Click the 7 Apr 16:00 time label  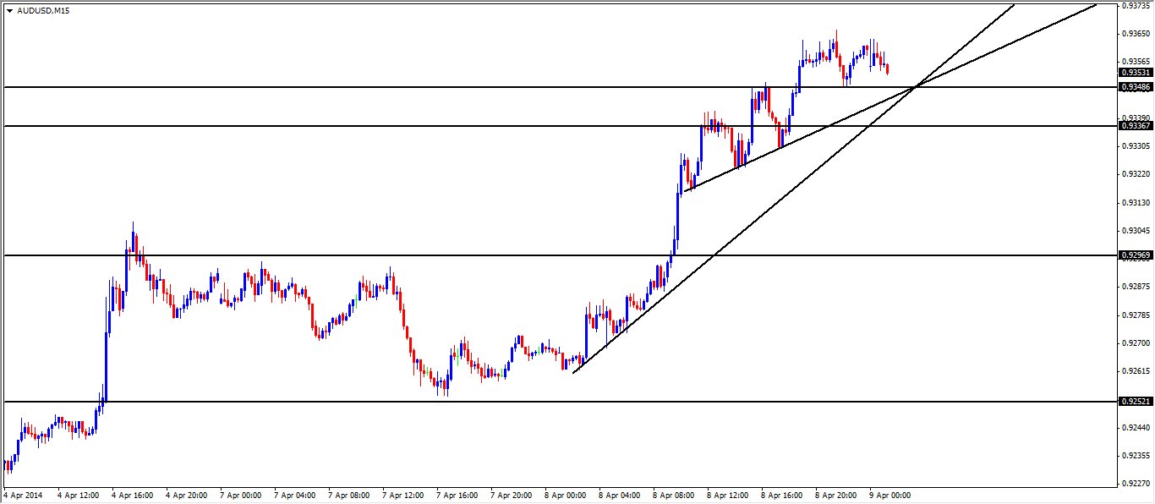point(457,496)
